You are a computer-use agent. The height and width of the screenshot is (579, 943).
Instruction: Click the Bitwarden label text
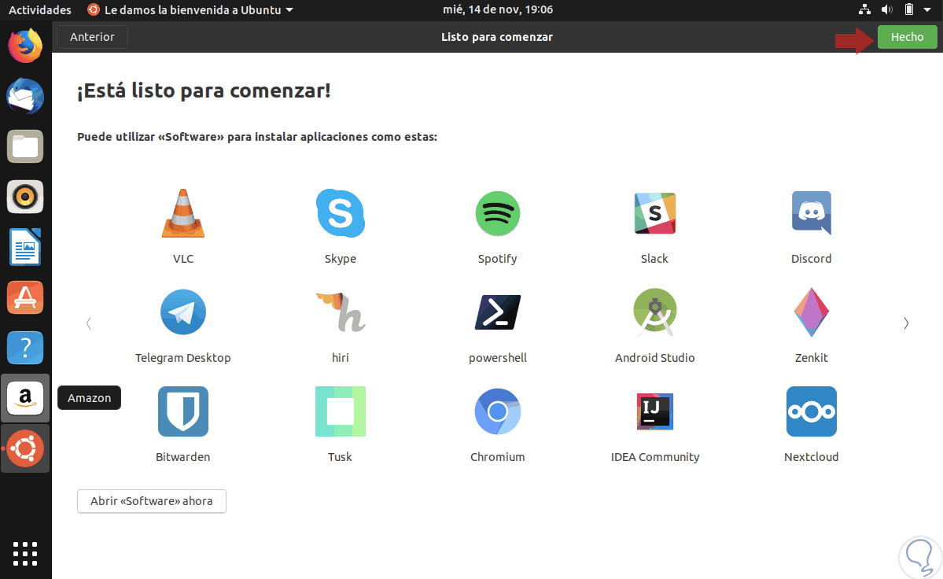pyautogui.click(x=182, y=457)
